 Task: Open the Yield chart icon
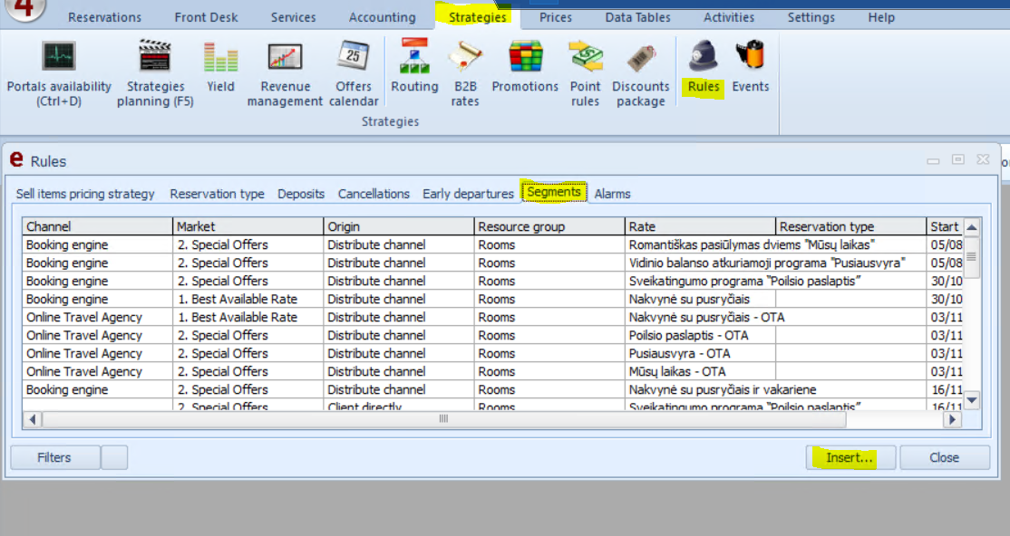220,57
